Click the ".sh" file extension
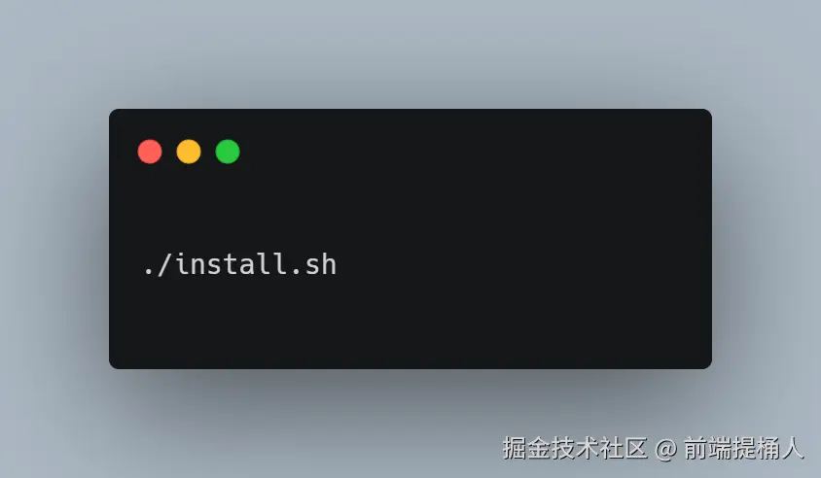Screen dimensions: 821x478 click(x=314, y=264)
